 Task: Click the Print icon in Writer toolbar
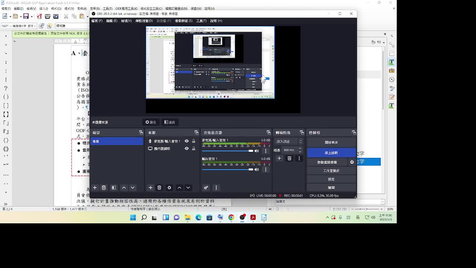coord(48,16)
